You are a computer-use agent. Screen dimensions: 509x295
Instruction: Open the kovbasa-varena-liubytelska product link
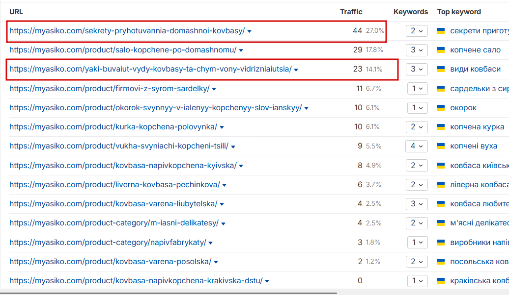coord(113,204)
